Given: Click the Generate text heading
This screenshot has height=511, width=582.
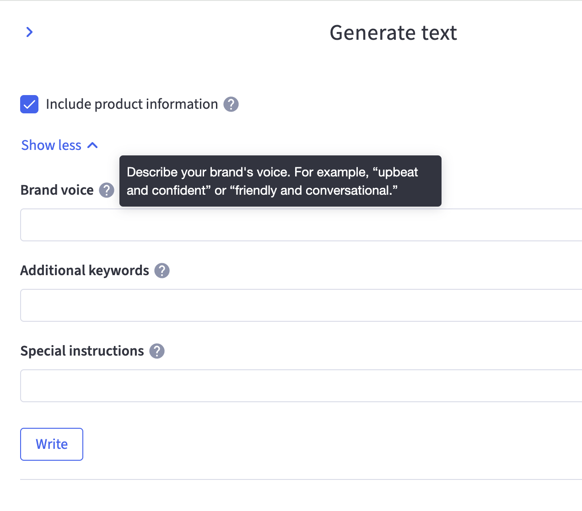Looking at the screenshot, I should (x=393, y=33).
